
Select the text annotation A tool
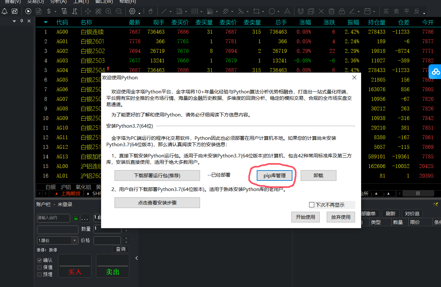(287, 11)
